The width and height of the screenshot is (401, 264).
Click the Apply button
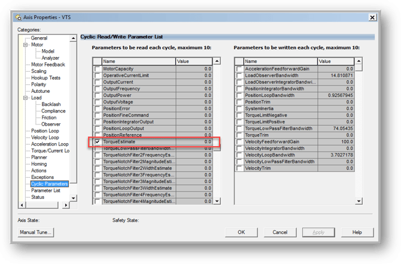(318, 232)
